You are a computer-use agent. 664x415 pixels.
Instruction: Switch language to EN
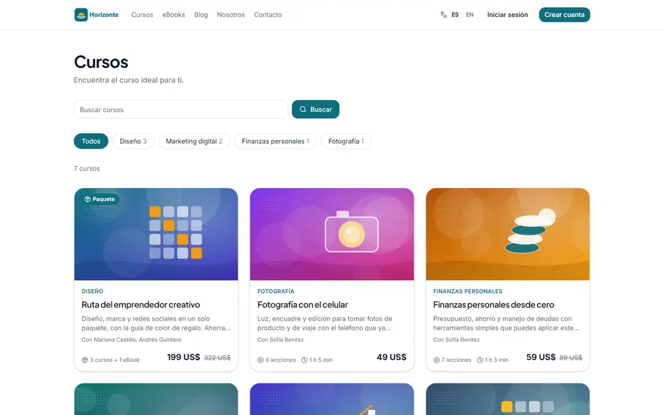[469, 15]
